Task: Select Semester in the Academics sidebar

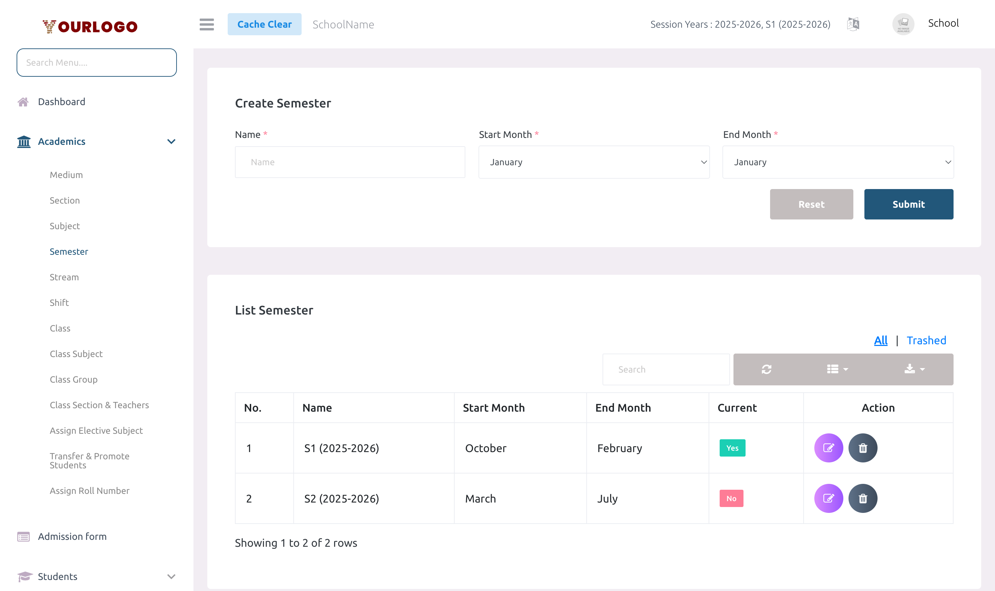Action: coord(69,251)
